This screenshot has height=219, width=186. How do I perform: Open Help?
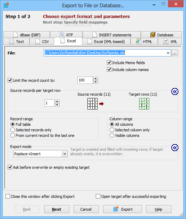pyautogui.click(x=159, y=209)
